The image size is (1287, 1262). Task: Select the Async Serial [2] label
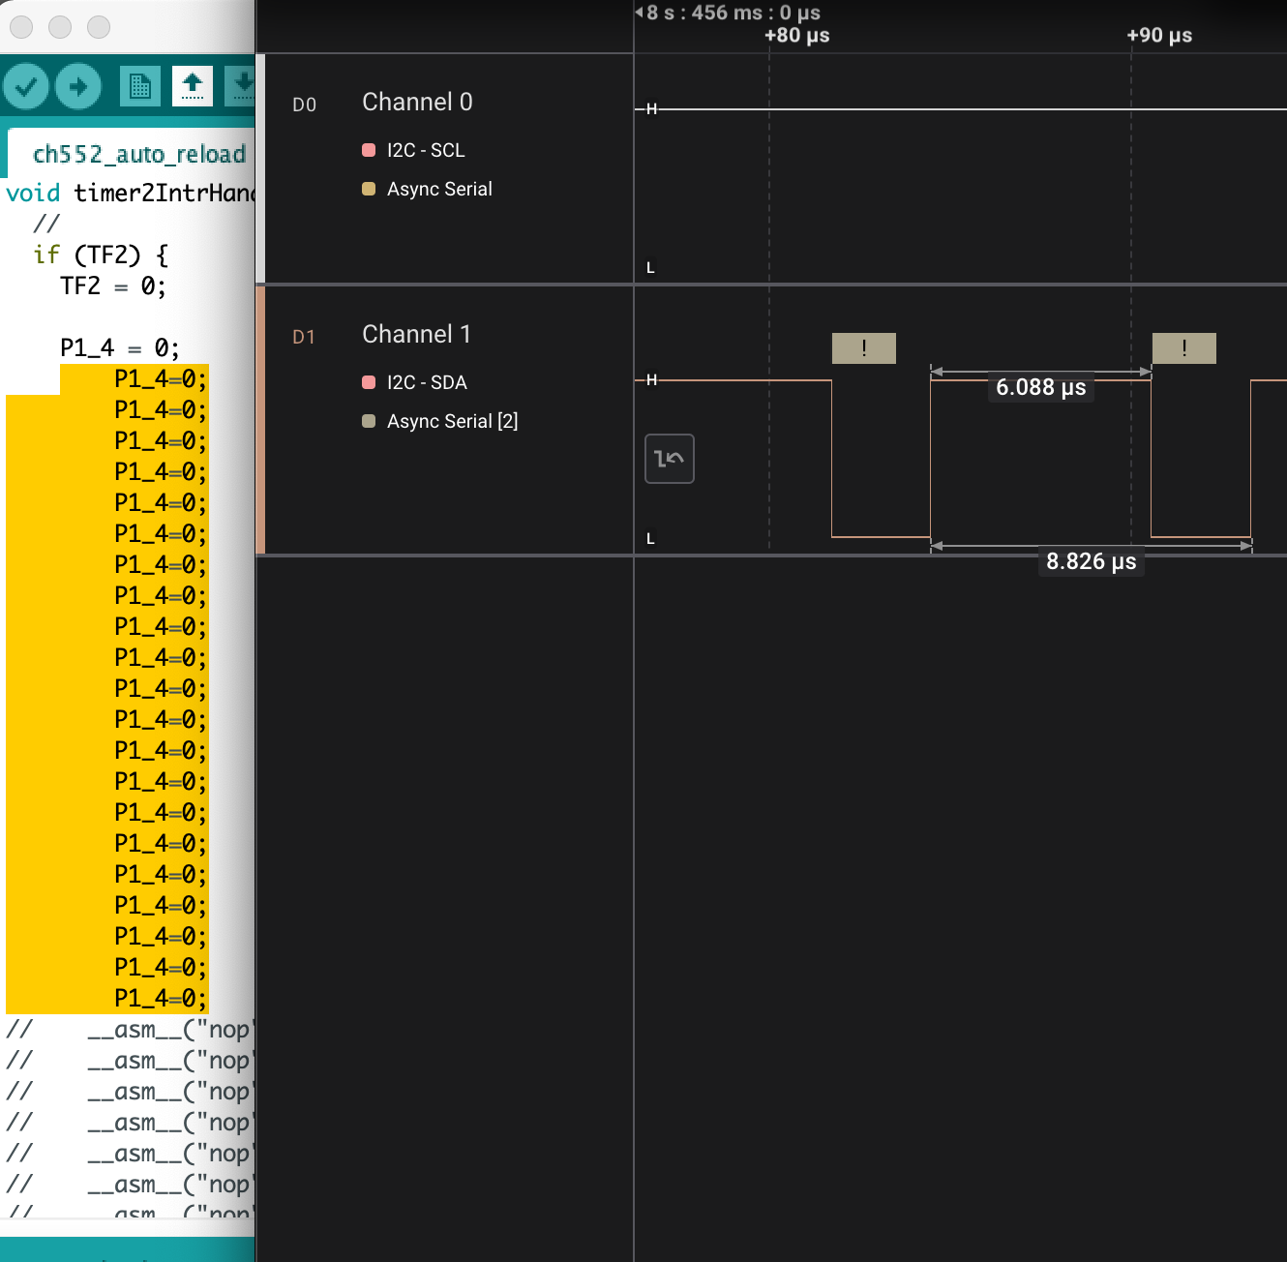pos(453,421)
